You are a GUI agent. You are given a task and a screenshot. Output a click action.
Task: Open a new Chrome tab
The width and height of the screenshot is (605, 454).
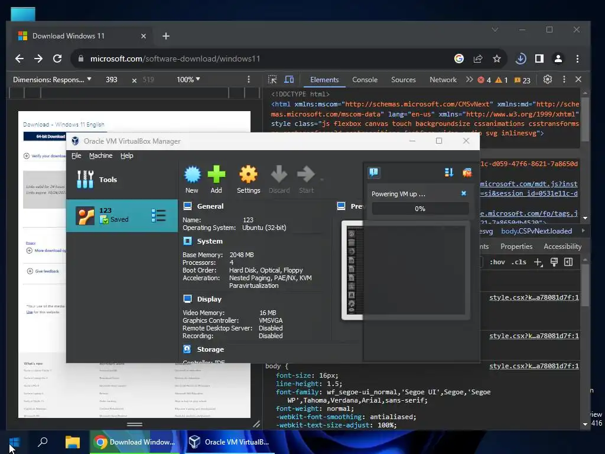tap(166, 36)
